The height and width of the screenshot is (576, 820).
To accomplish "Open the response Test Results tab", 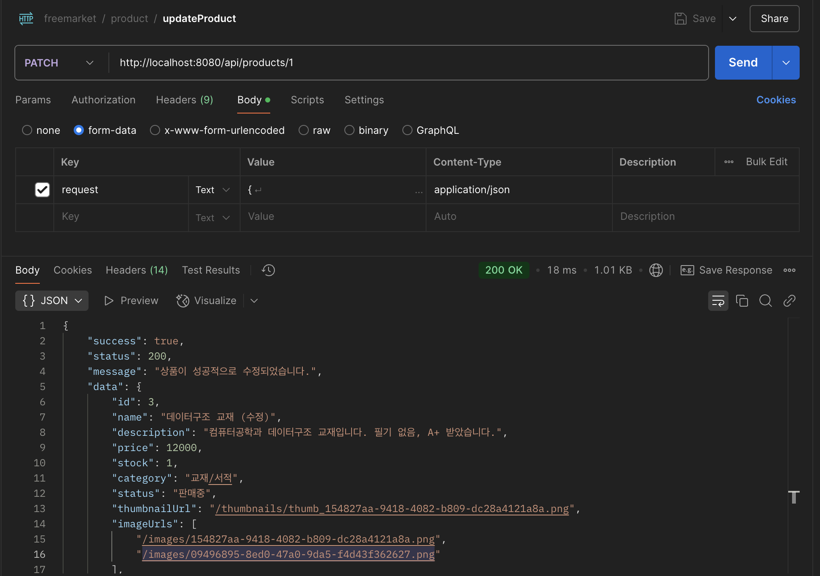I will (x=211, y=270).
